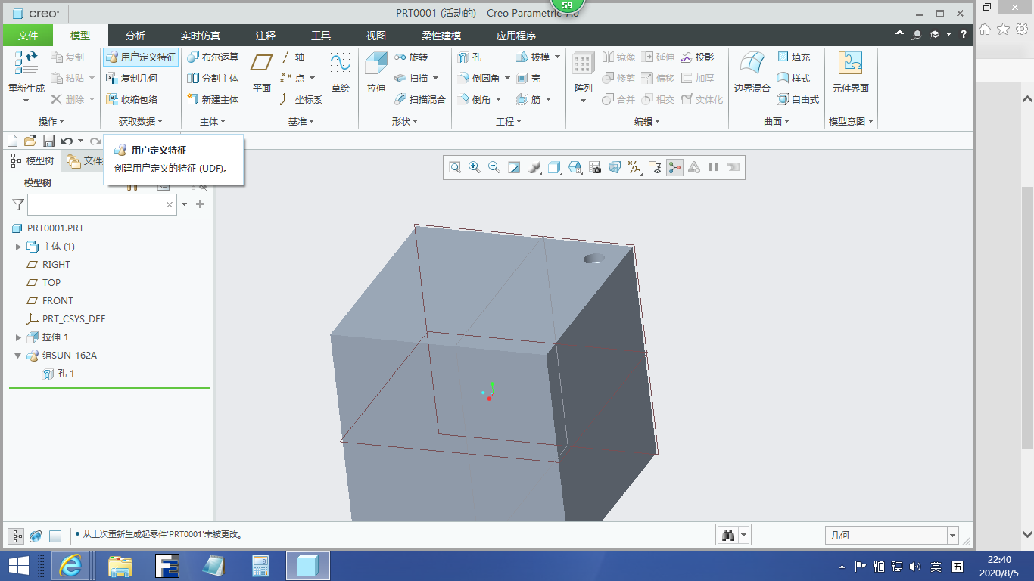Click the Repaint icon in graphics toolbar
The image size is (1034, 581).
[x=514, y=167]
